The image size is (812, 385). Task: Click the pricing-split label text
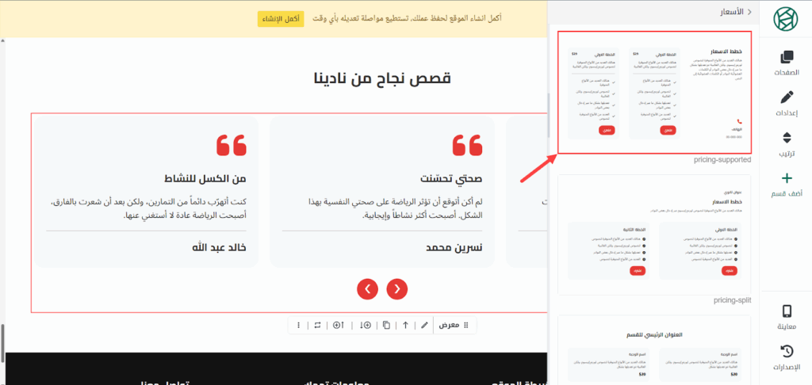[732, 300]
